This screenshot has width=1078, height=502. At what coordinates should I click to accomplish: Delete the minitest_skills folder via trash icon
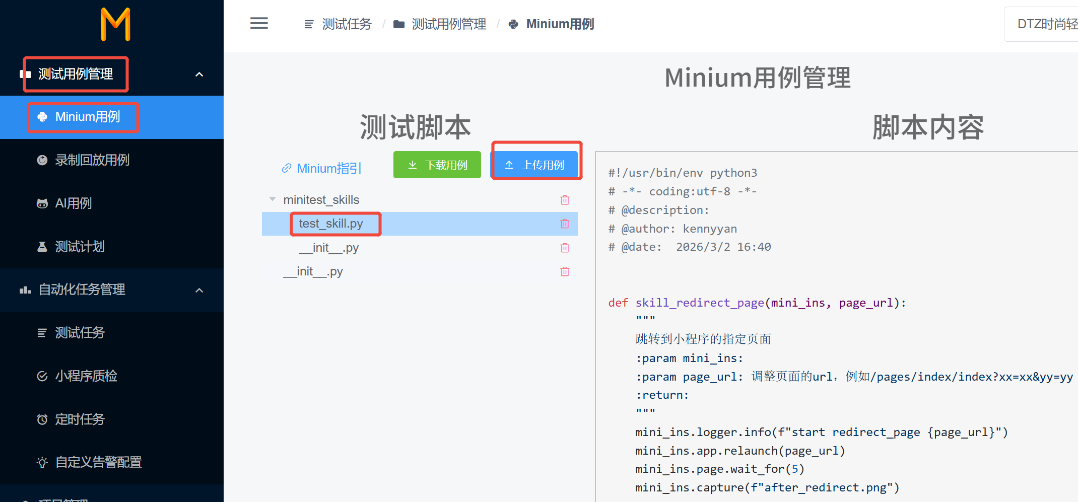click(565, 200)
